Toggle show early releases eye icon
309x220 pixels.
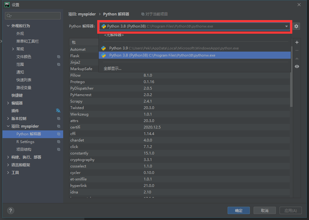(x=297, y=66)
